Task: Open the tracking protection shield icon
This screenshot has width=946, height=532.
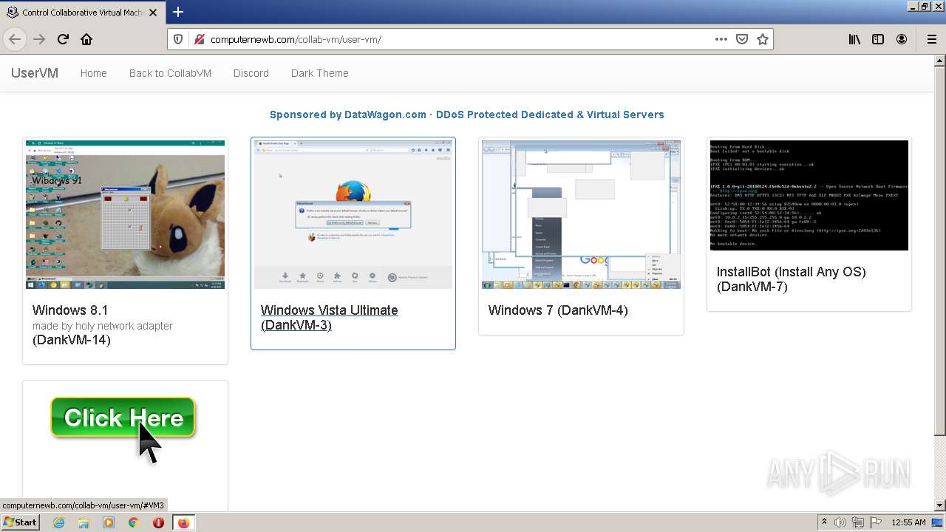Action: coord(178,39)
